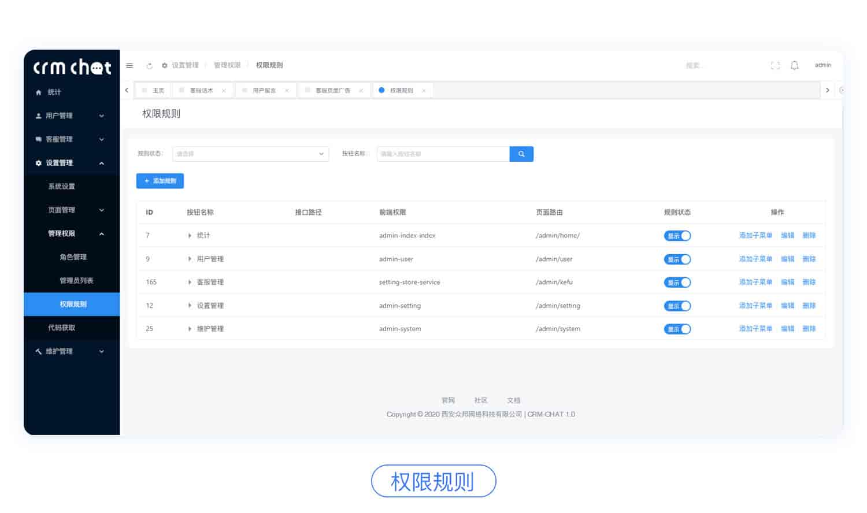Click the blue search magnifier button
This screenshot has width=867, height=513.
(x=521, y=154)
